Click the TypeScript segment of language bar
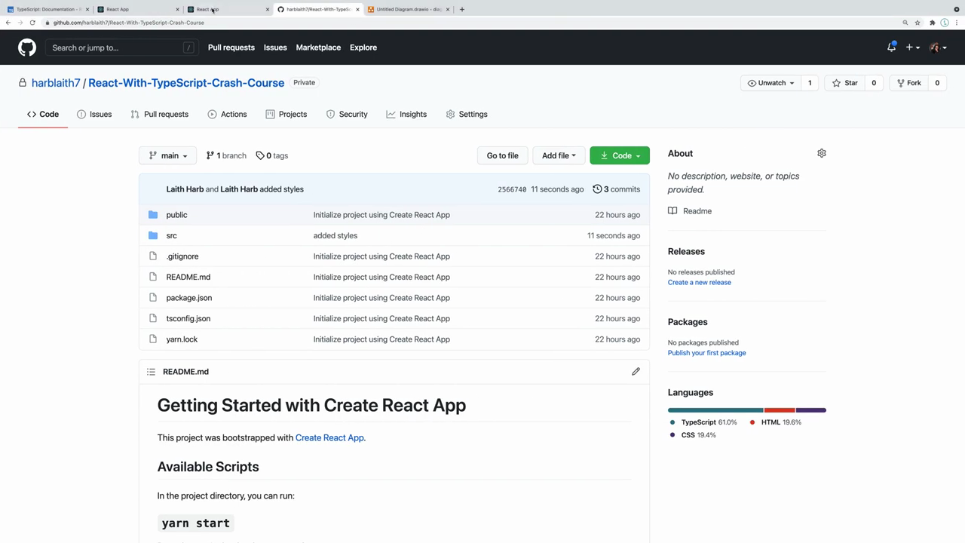This screenshot has height=543, width=965. pyautogui.click(x=715, y=410)
